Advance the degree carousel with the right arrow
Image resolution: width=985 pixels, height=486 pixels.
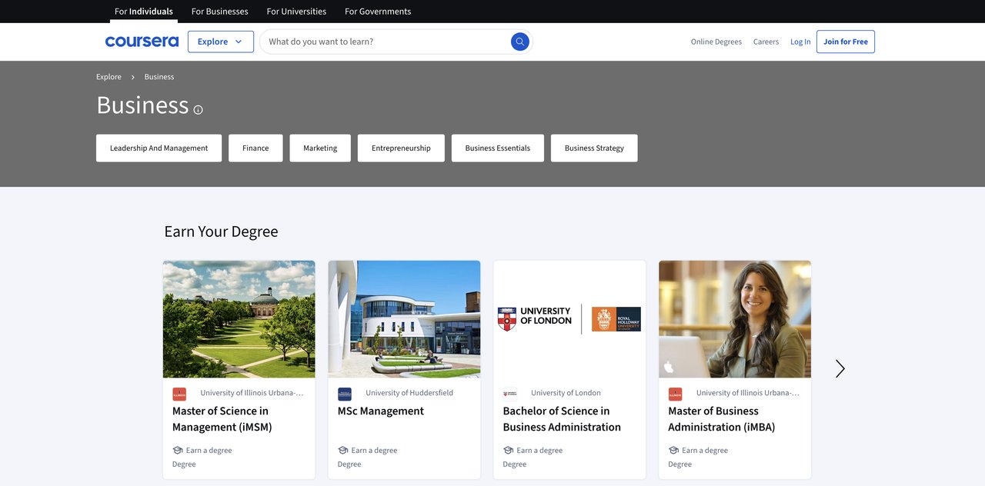click(840, 369)
